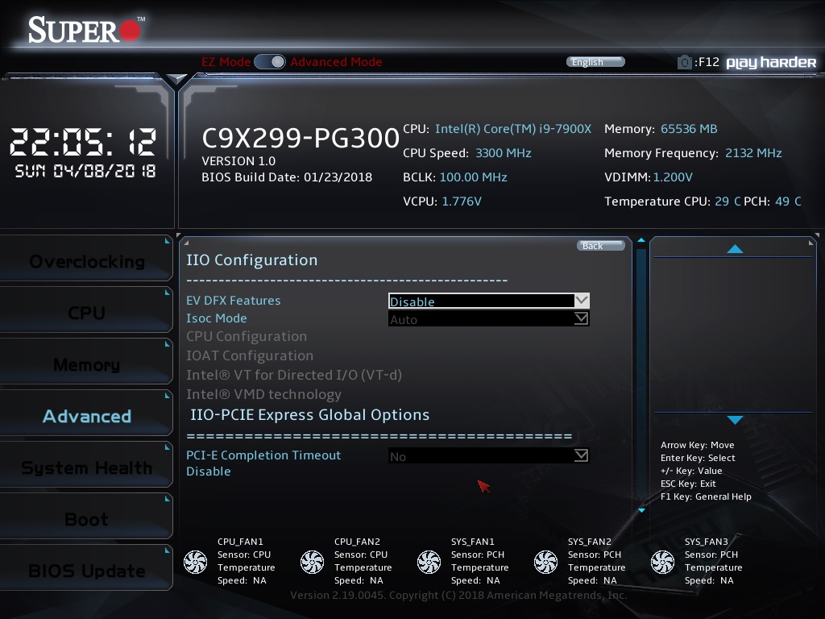Click the CPU_FAN1 fan icon
The height and width of the screenshot is (619, 825).
pos(196,562)
